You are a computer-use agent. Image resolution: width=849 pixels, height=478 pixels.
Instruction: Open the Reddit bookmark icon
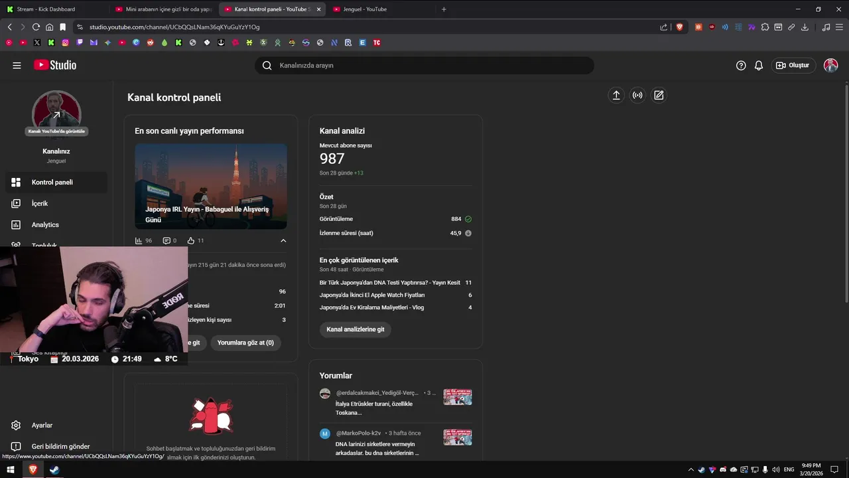pyautogui.click(x=151, y=42)
